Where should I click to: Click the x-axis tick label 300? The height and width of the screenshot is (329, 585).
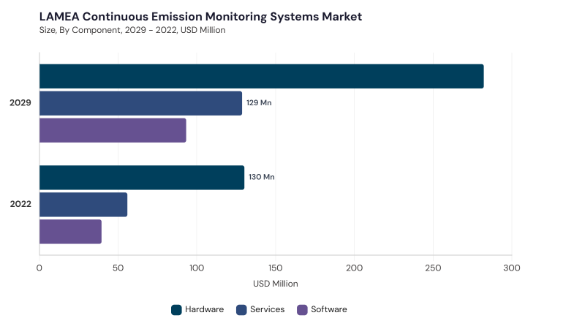click(511, 268)
